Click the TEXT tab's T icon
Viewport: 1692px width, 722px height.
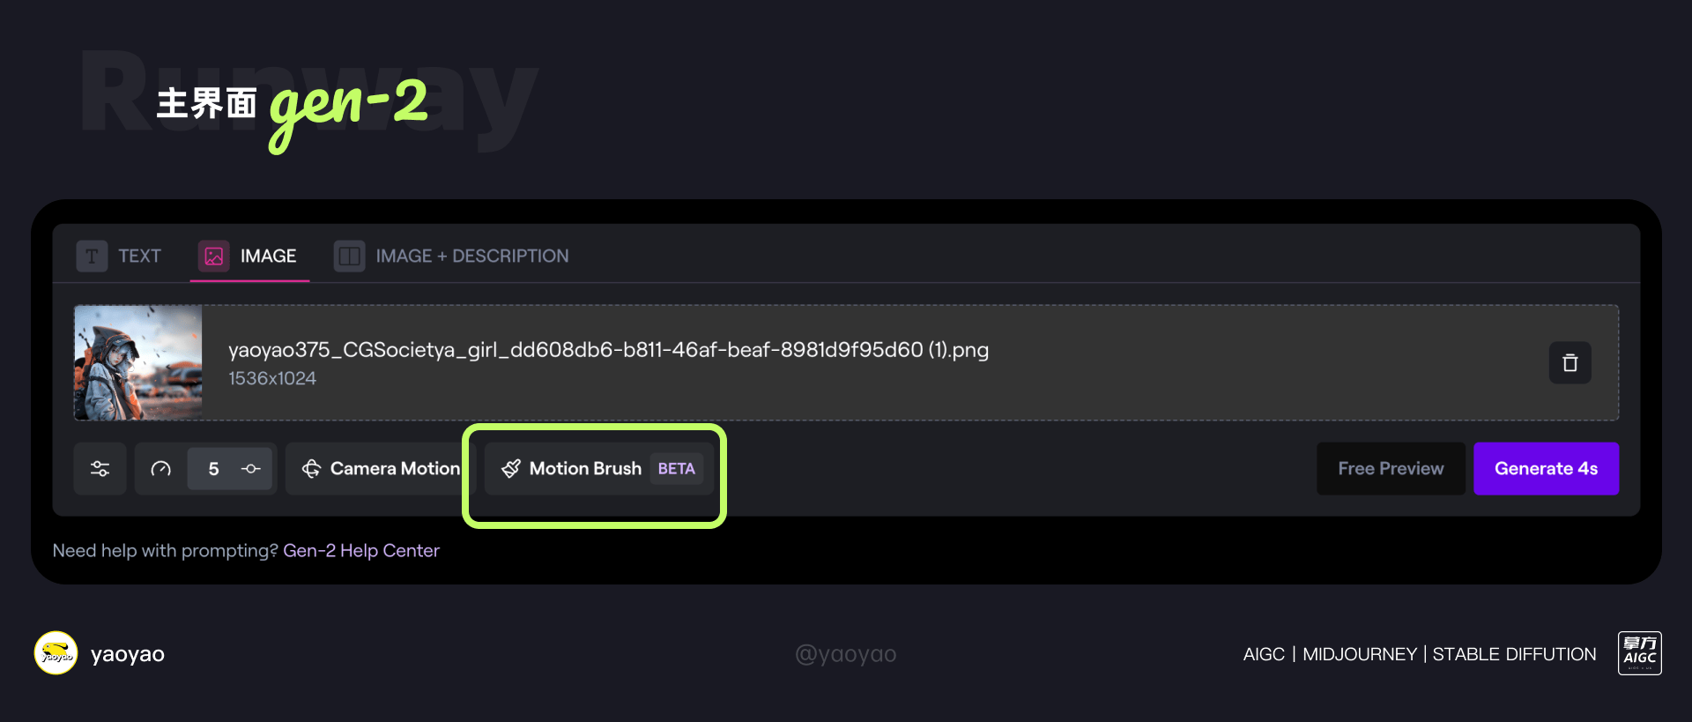point(92,257)
